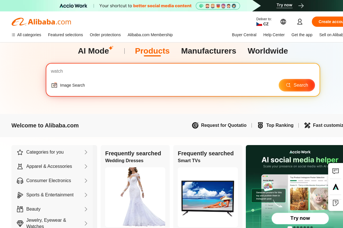343x228 pixels.
Task: Open the feedback survey floating icon
Action: point(336,203)
